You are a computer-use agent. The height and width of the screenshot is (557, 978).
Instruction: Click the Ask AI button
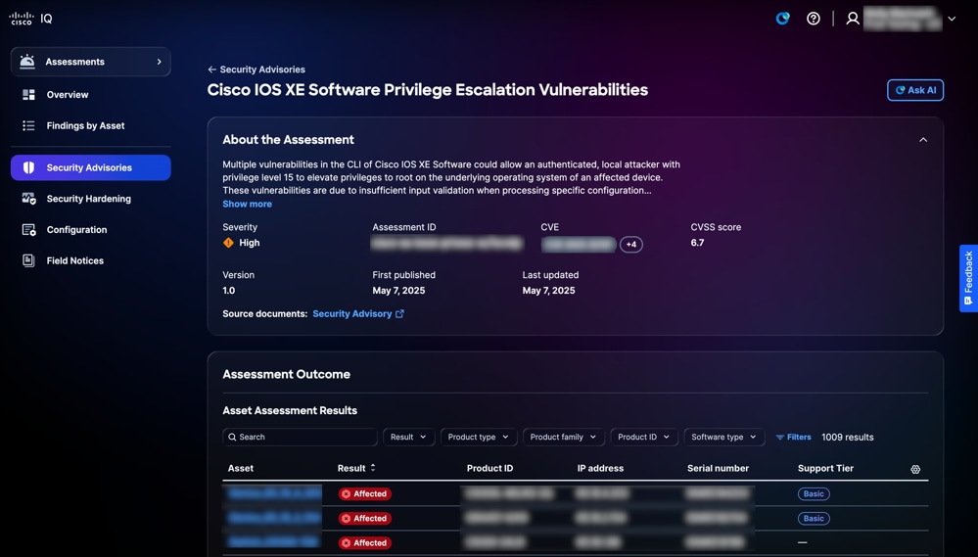pyautogui.click(x=915, y=90)
